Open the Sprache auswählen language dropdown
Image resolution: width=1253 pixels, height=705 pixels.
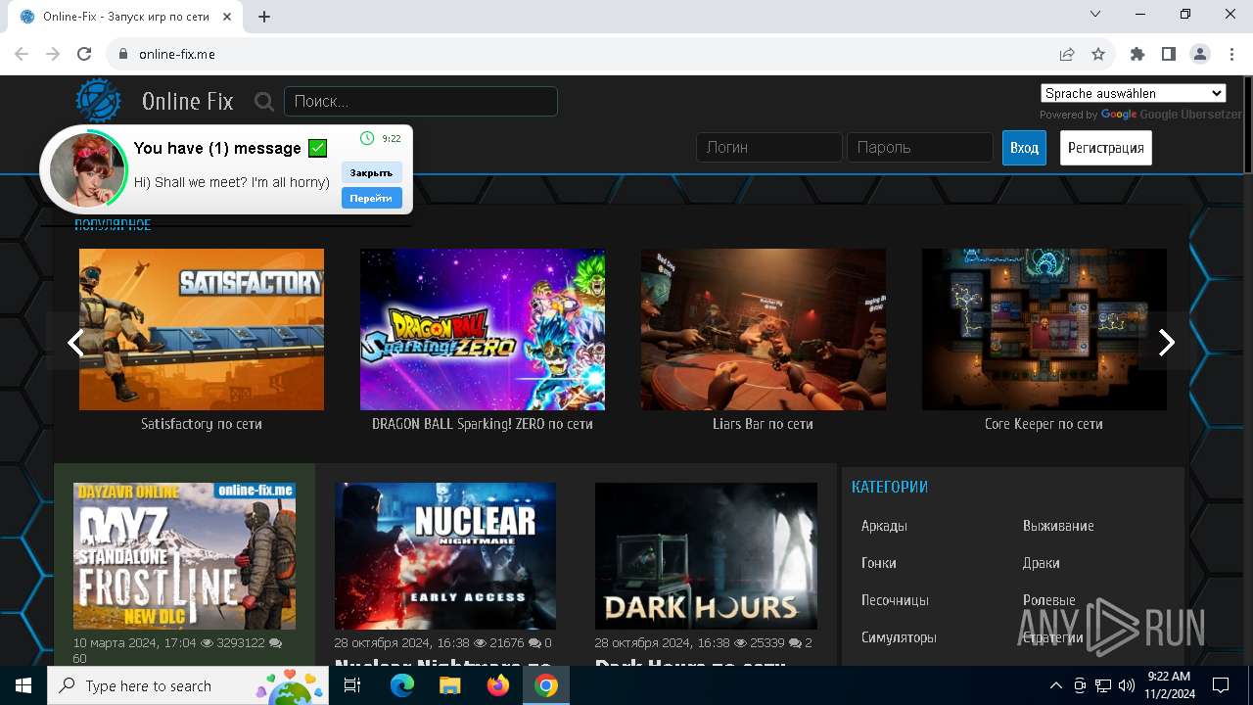[1134, 93]
